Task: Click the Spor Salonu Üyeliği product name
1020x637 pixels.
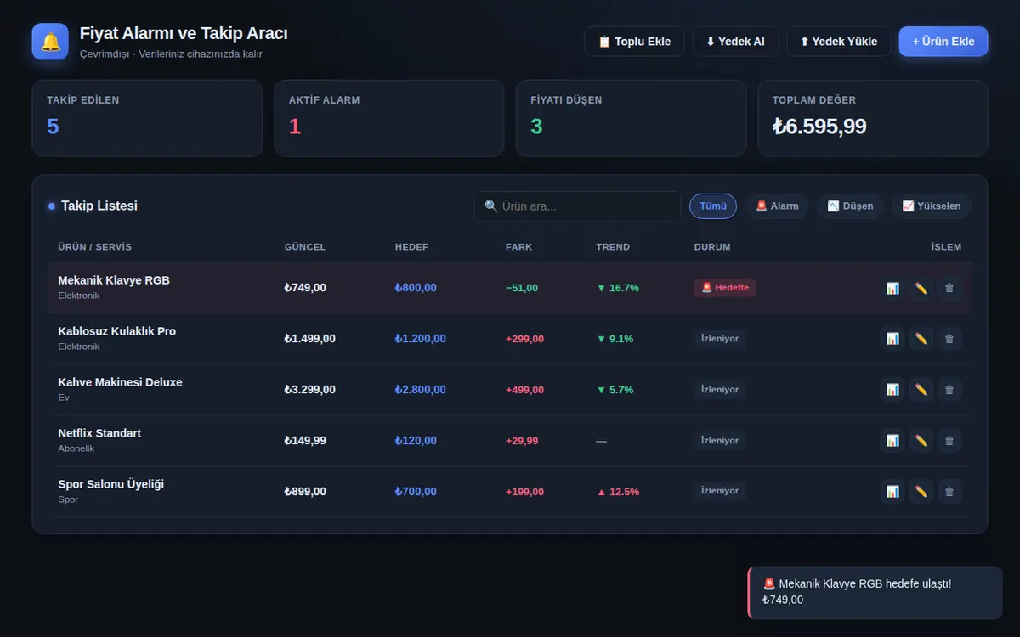Action: [111, 484]
